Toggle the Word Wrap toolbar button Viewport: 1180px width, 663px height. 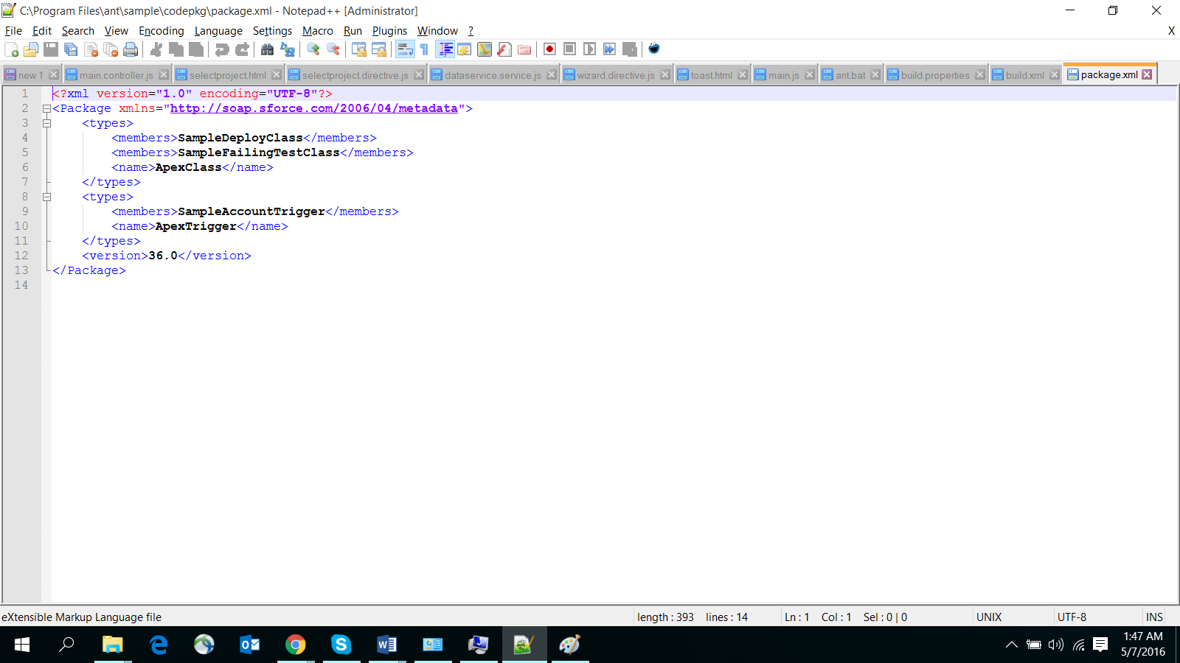point(405,49)
